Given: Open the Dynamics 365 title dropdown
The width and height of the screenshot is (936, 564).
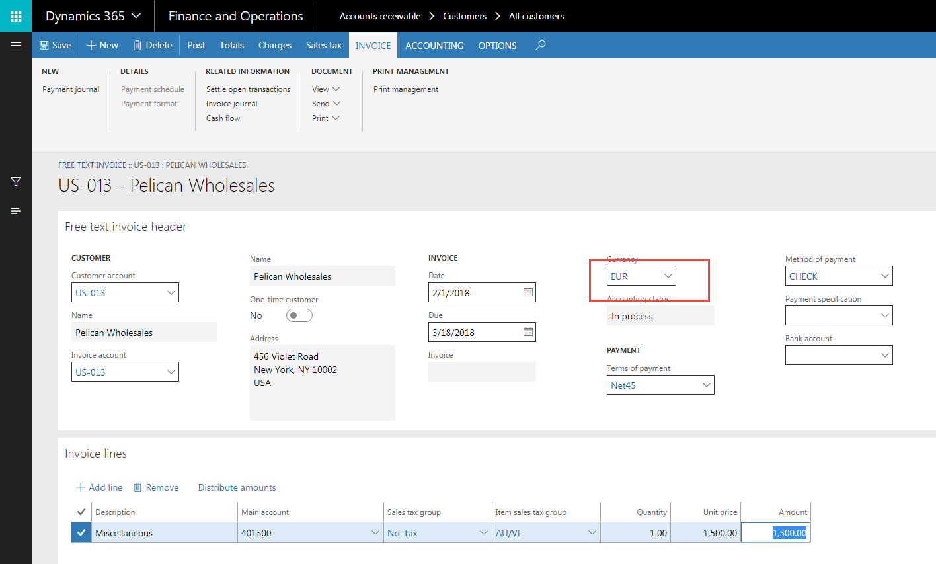Looking at the screenshot, I should click(93, 16).
